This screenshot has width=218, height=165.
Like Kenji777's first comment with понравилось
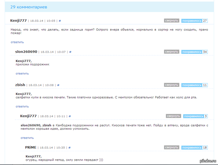191,21
